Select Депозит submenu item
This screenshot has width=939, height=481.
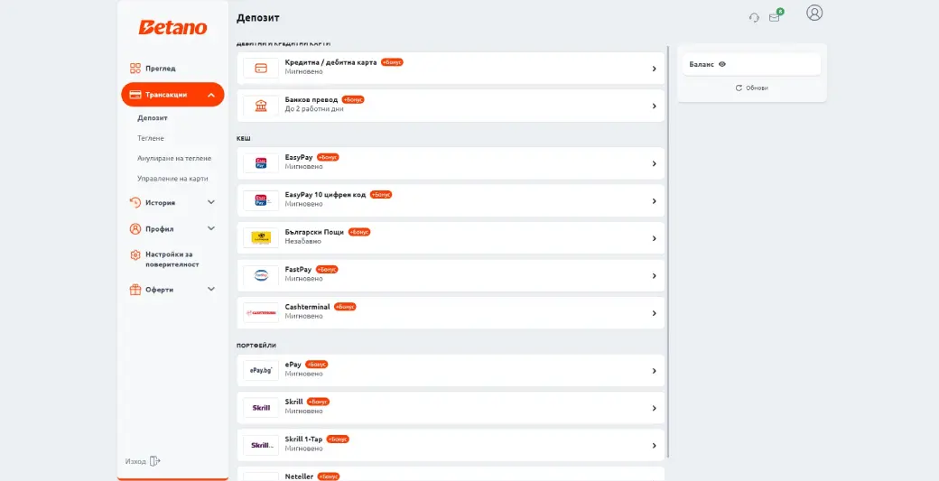click(152, 118)
